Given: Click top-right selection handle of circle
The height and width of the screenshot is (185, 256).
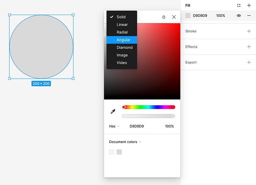Looking at the screenshot, I should pyautogui.click(x=73, y=15).
